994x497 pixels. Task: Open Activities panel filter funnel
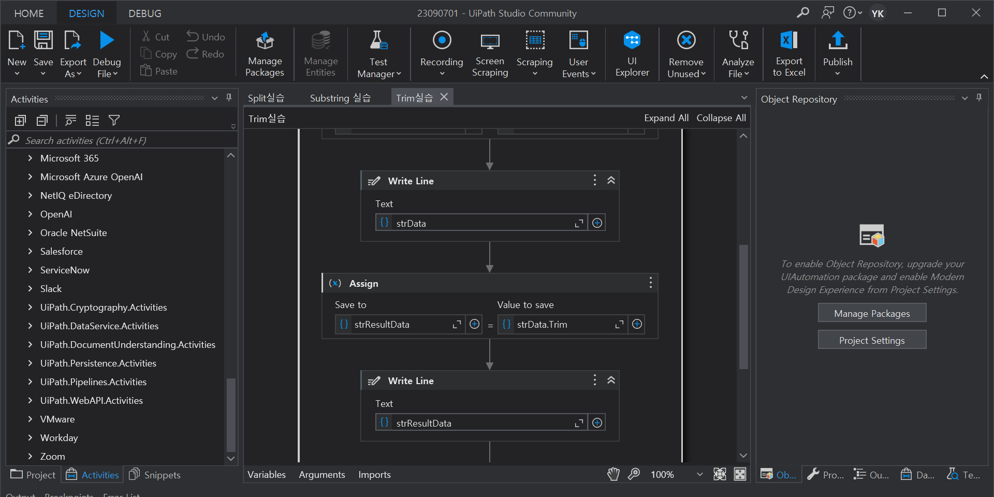(114, 121)
